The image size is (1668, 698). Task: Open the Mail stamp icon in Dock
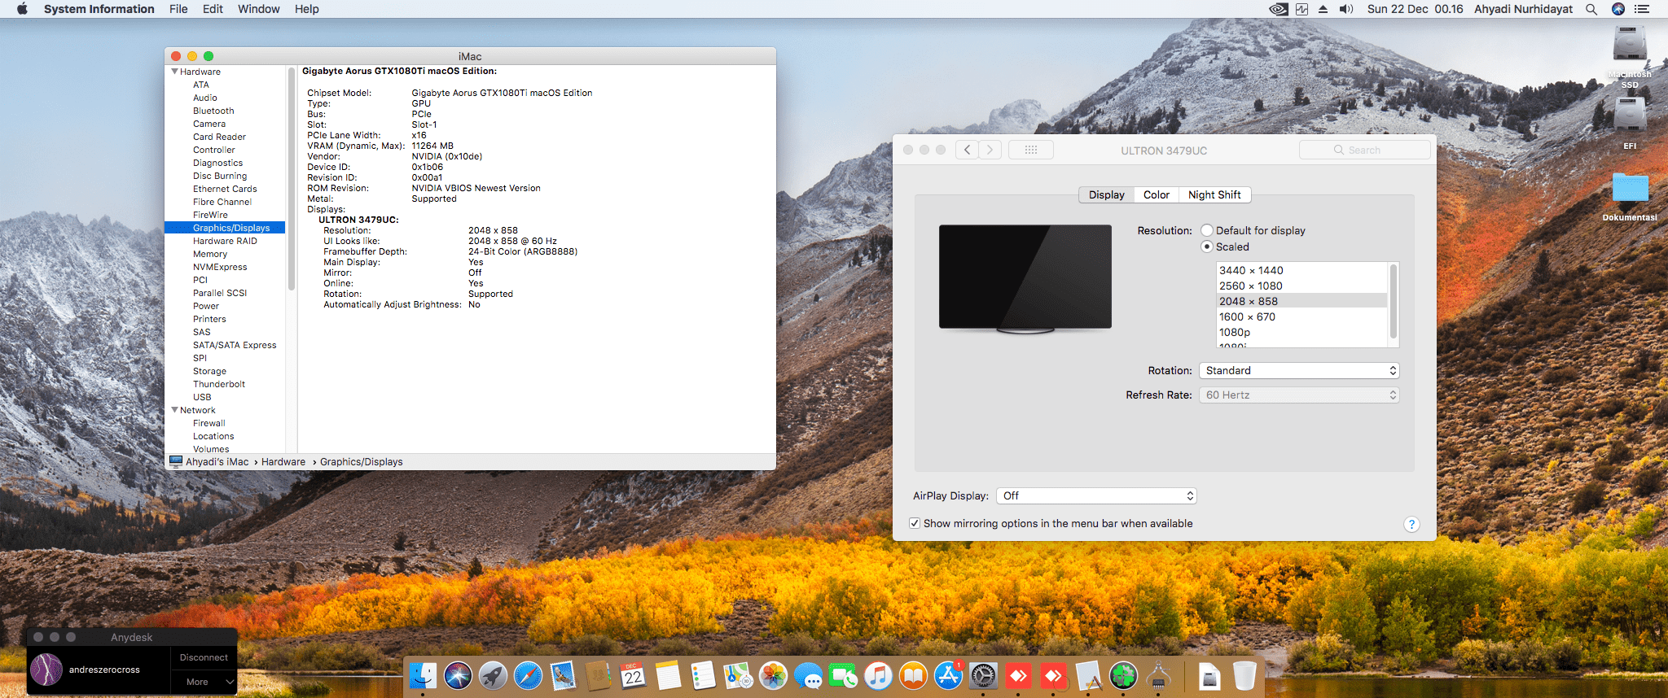tap(563, 675)
